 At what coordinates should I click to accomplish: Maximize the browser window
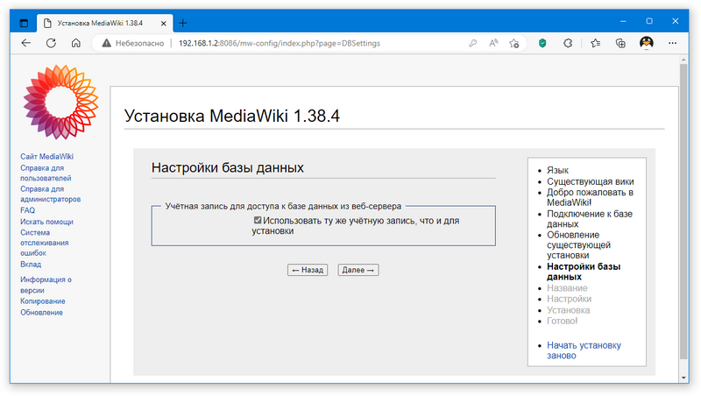[x=649, y=21]
